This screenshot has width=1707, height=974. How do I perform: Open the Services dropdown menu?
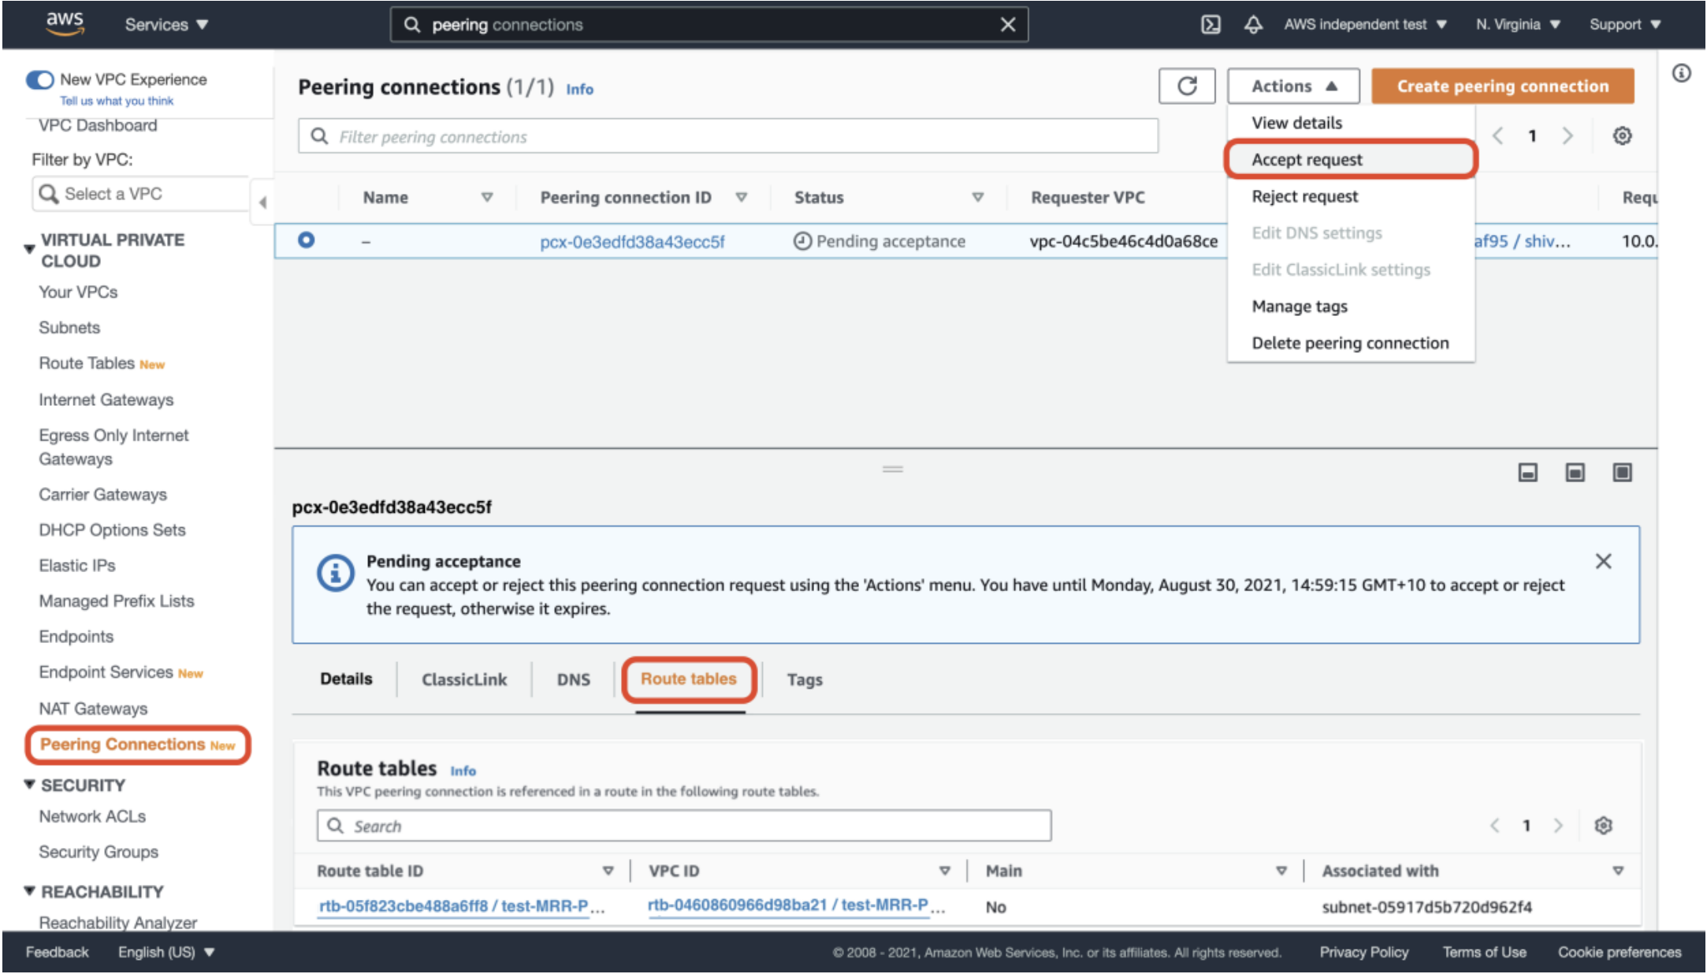(166, 24)
